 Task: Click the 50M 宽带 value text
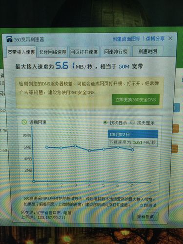131,66
